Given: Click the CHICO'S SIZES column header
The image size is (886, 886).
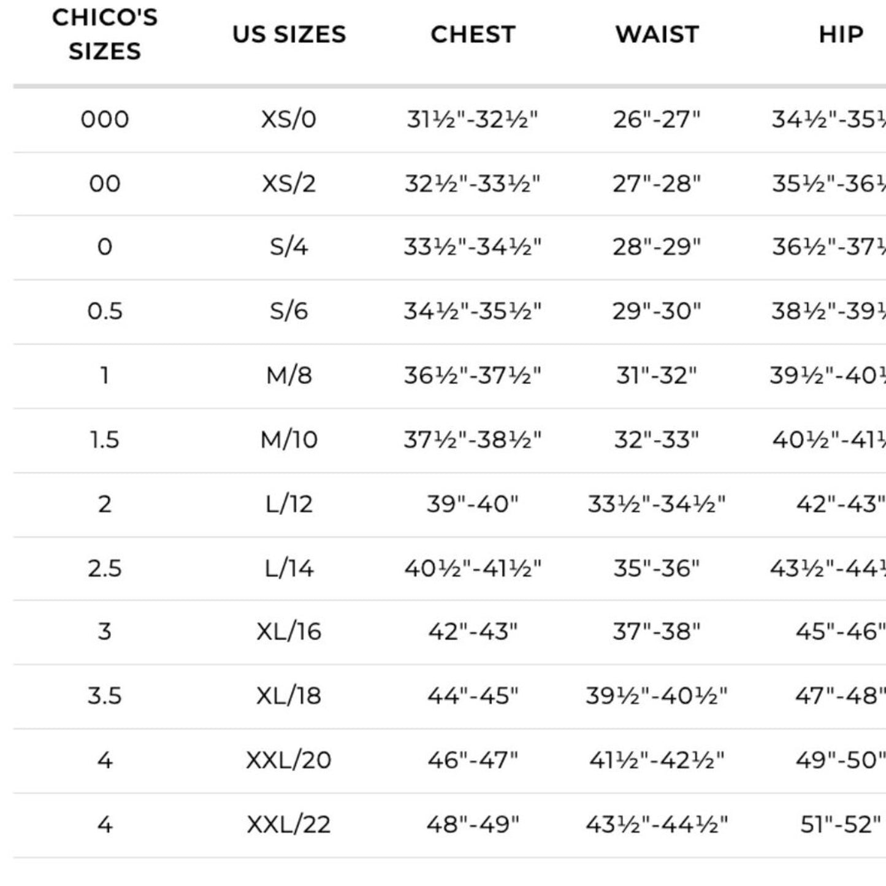Looking at the screenshot, I should click(105, 34).
